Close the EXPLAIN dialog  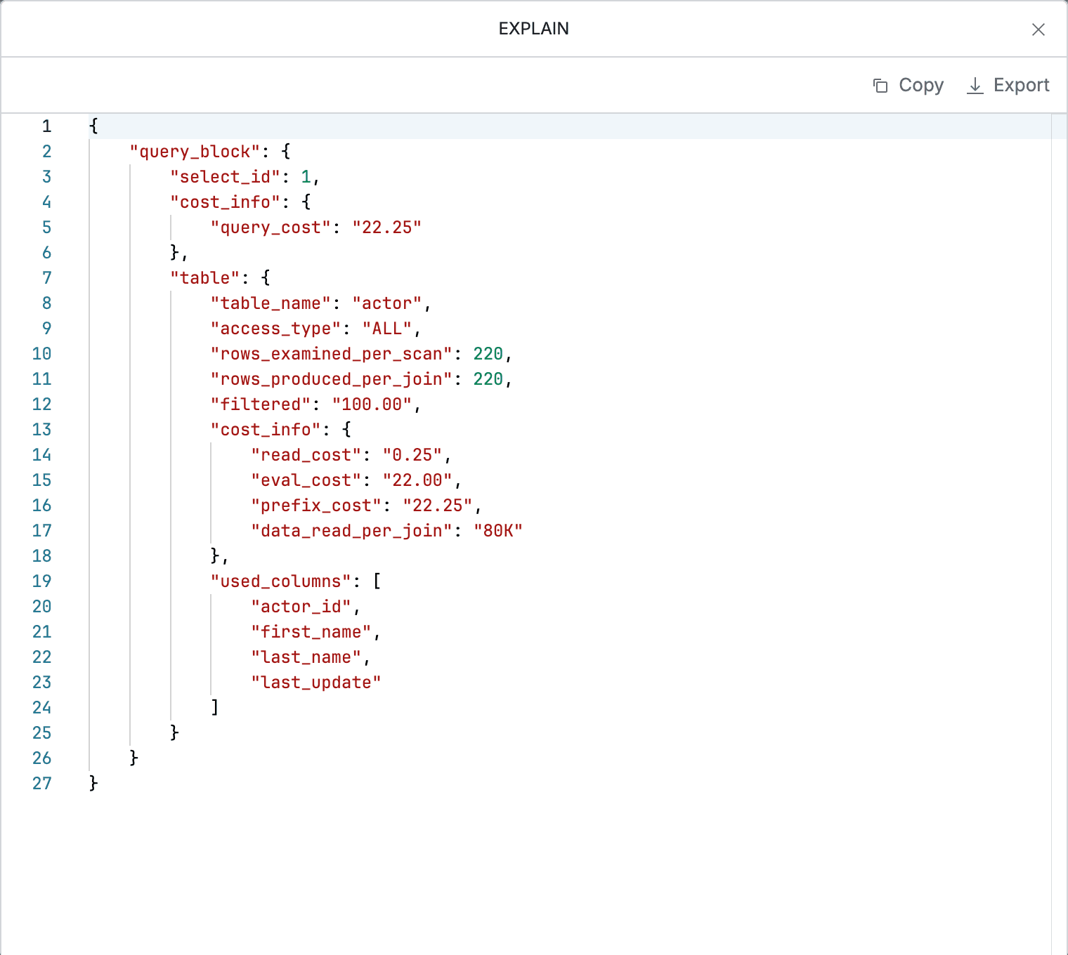pyautogui.click(x=1038, y=29)
